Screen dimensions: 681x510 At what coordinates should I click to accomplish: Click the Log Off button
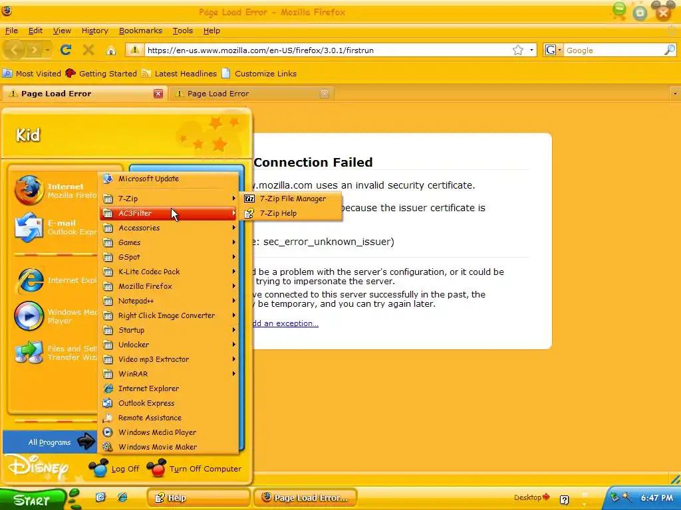[114, 469]
